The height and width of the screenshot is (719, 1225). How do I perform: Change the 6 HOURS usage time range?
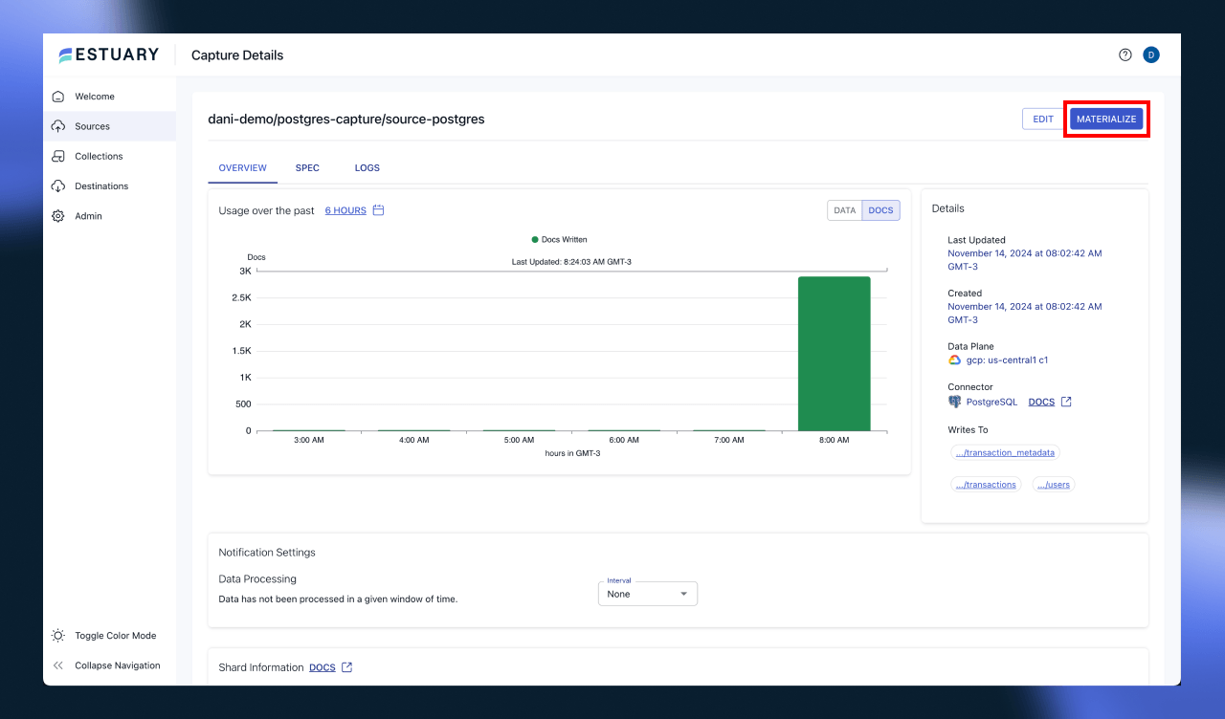(x=345, y=210)
